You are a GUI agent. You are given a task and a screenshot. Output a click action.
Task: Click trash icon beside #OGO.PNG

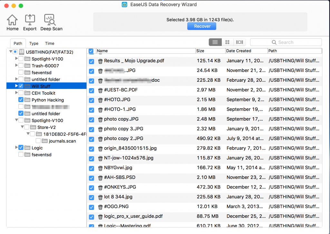101,207
